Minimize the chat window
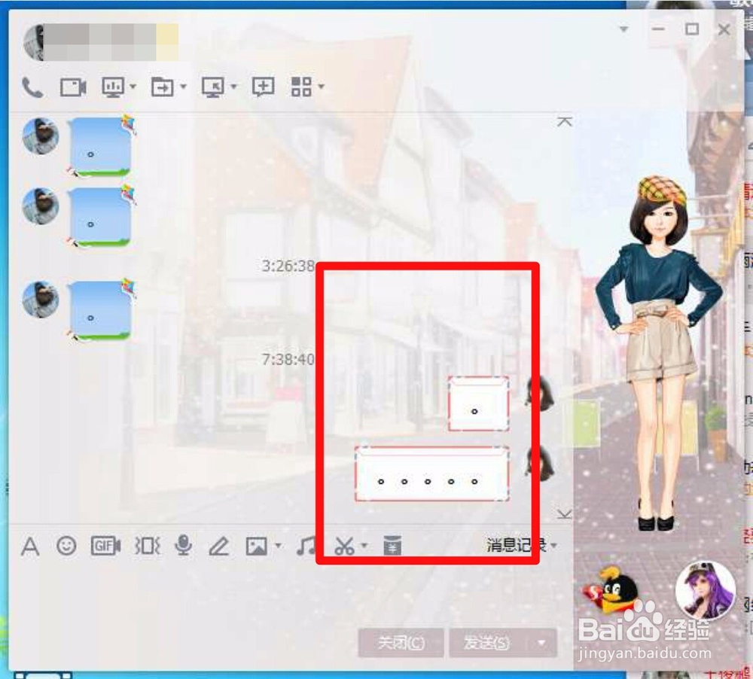Screen dimensions: 753x679 click(658, 29)
